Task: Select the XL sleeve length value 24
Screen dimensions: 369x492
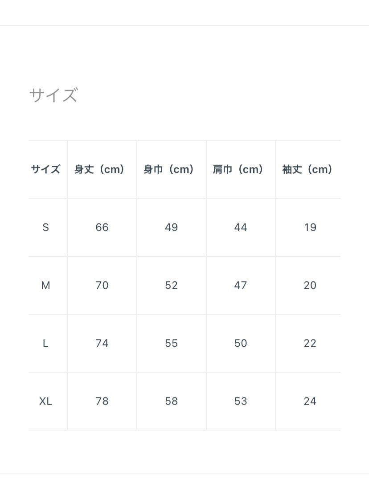Action: point(310,401)
